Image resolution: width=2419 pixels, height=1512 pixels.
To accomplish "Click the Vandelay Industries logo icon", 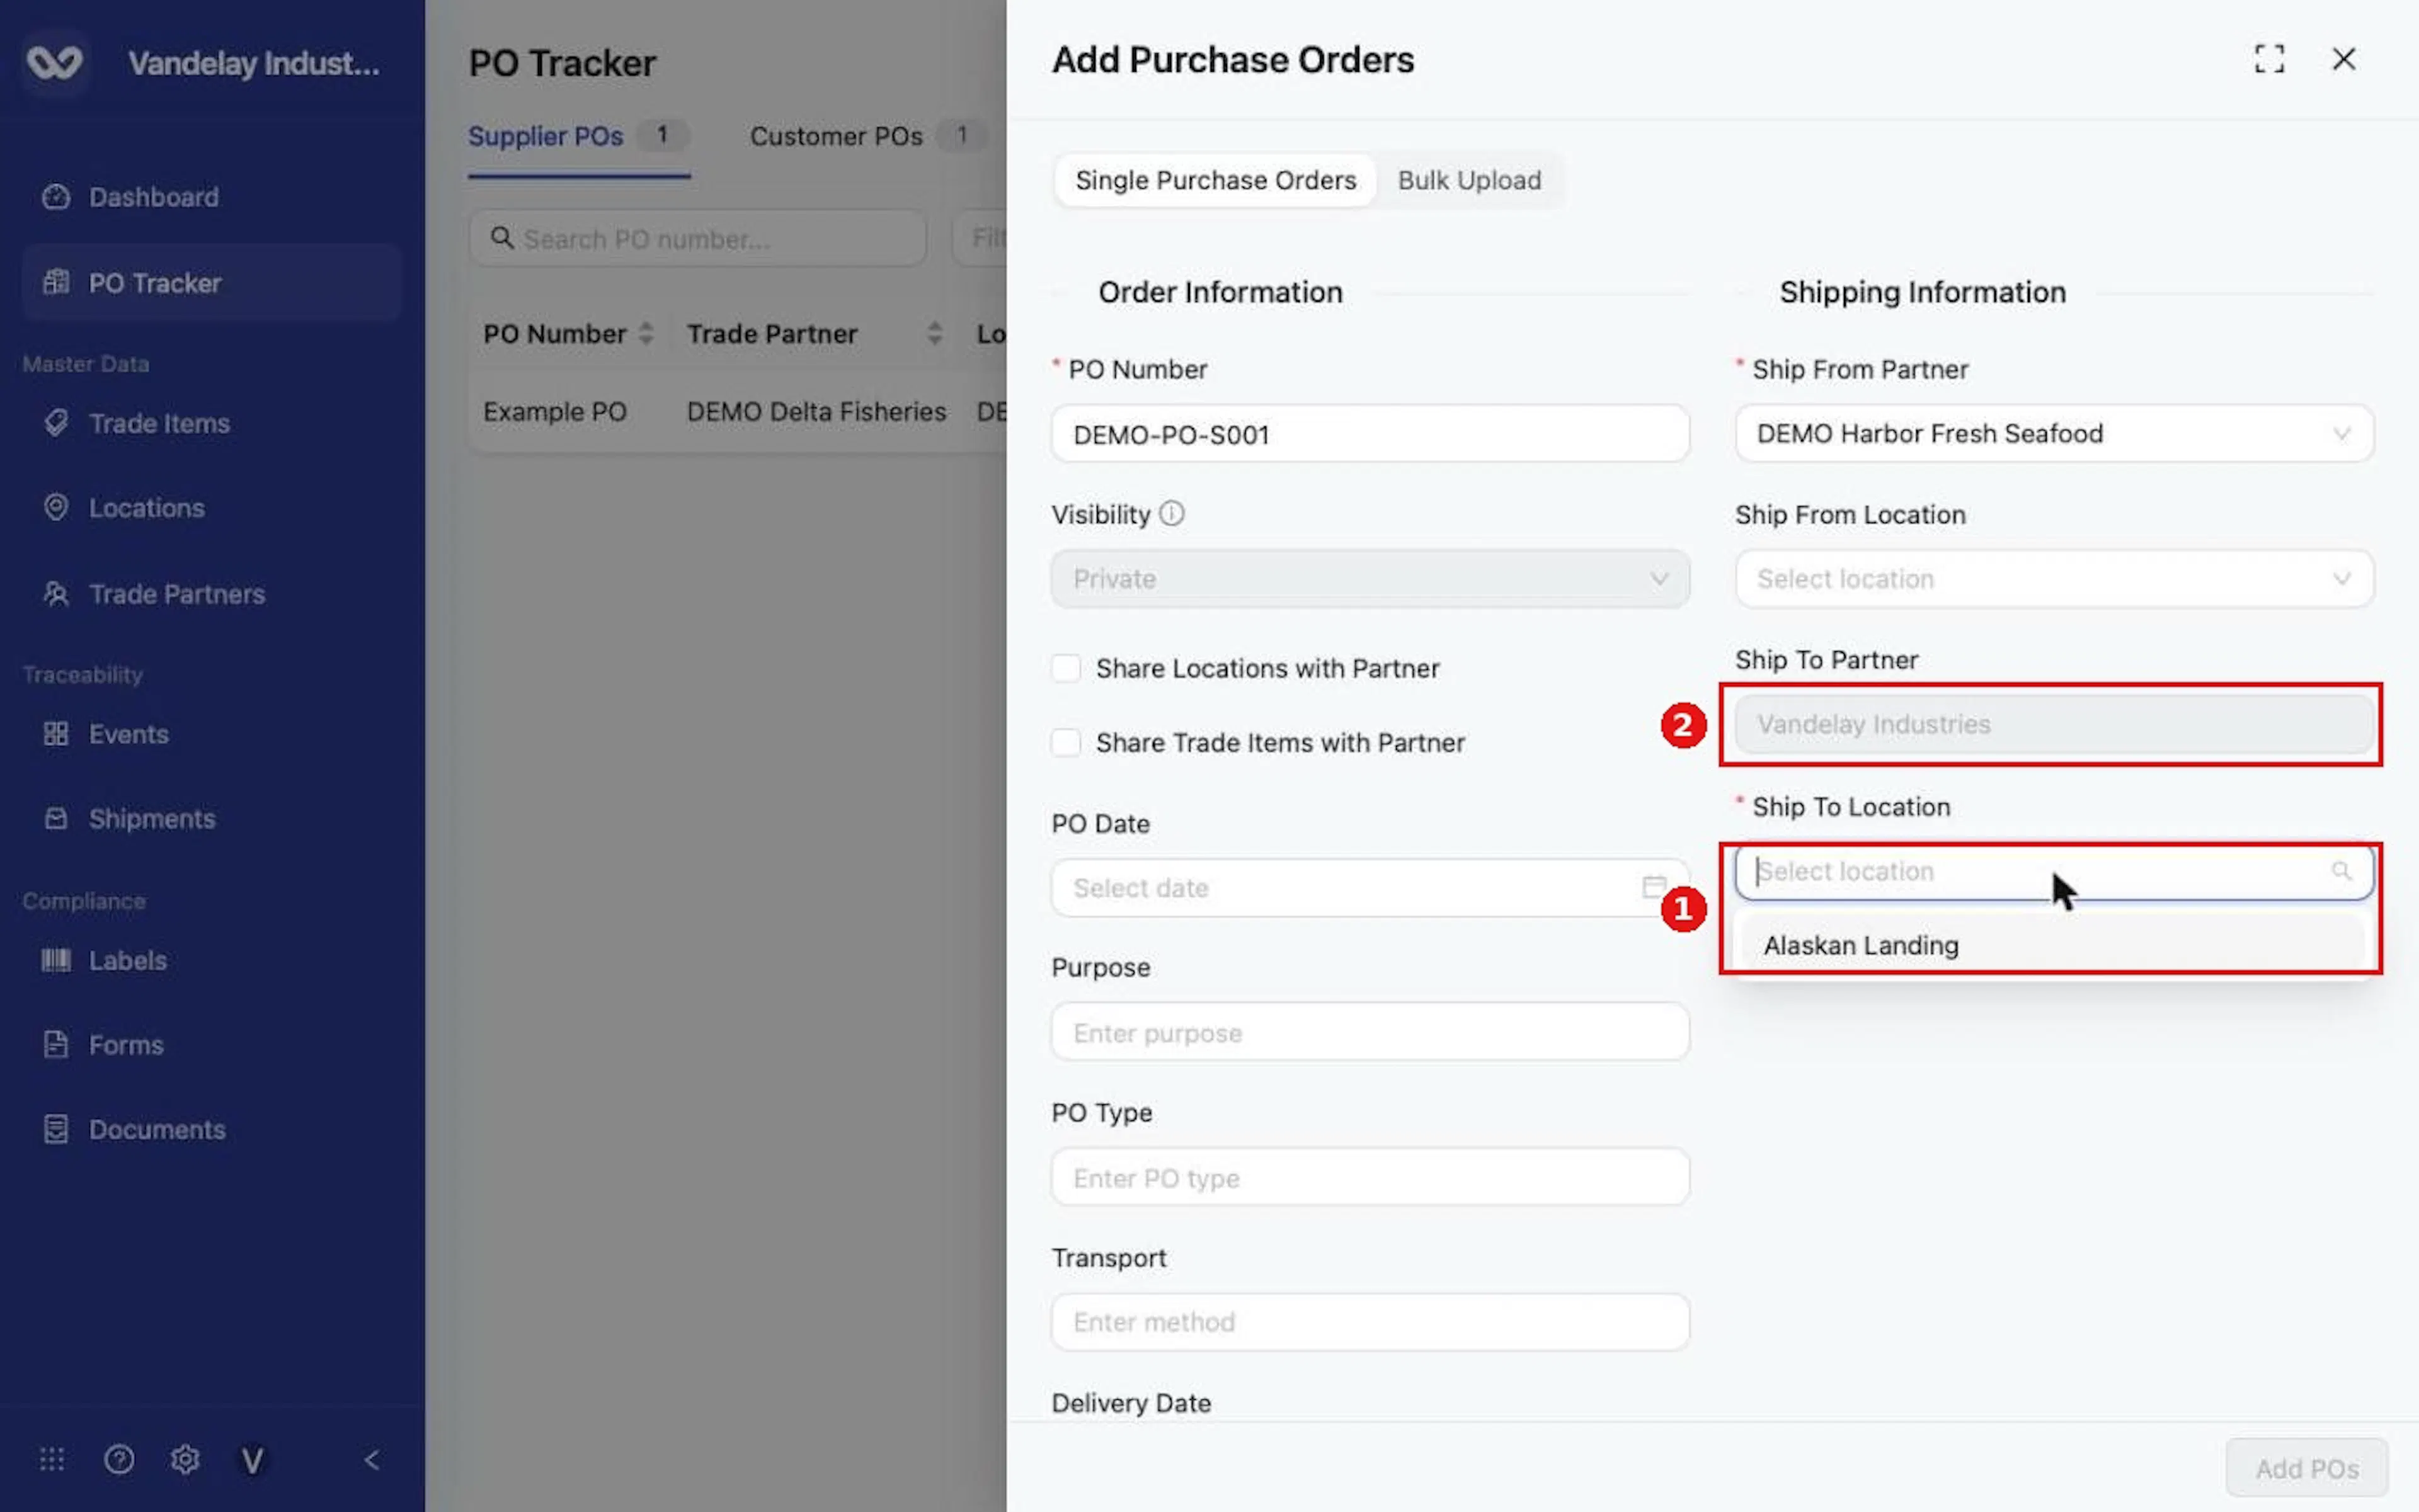I will [54, 62].
